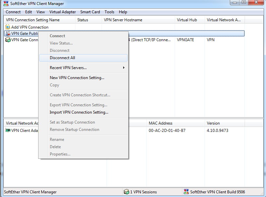Sort by VPN Server Hostname column
This screenshot has height=197, width=266.
[x=138, y=20]
